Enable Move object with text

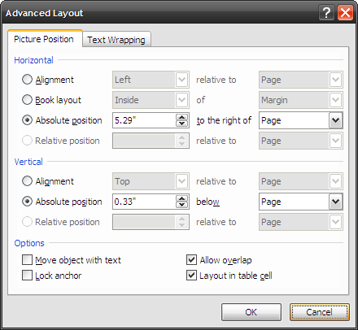coord(27,259)
